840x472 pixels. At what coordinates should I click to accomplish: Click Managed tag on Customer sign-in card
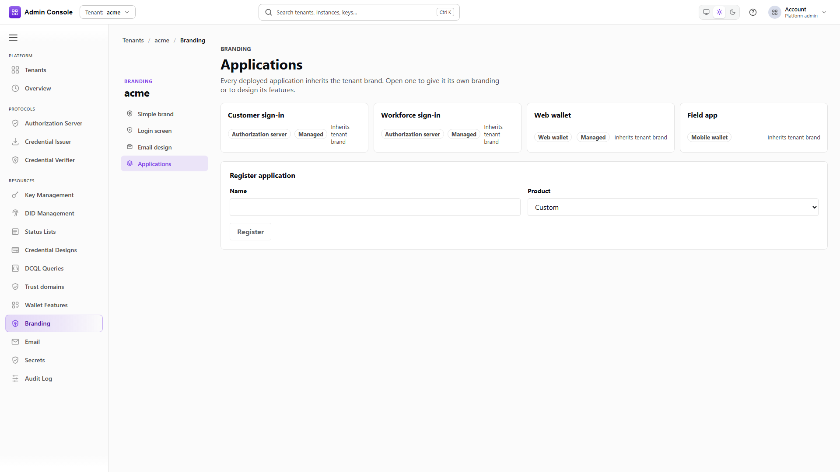point(311,134)
